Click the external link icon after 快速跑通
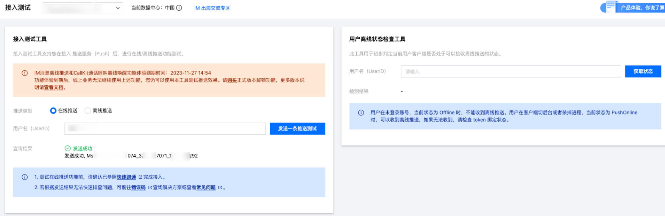 coord(140,177)
